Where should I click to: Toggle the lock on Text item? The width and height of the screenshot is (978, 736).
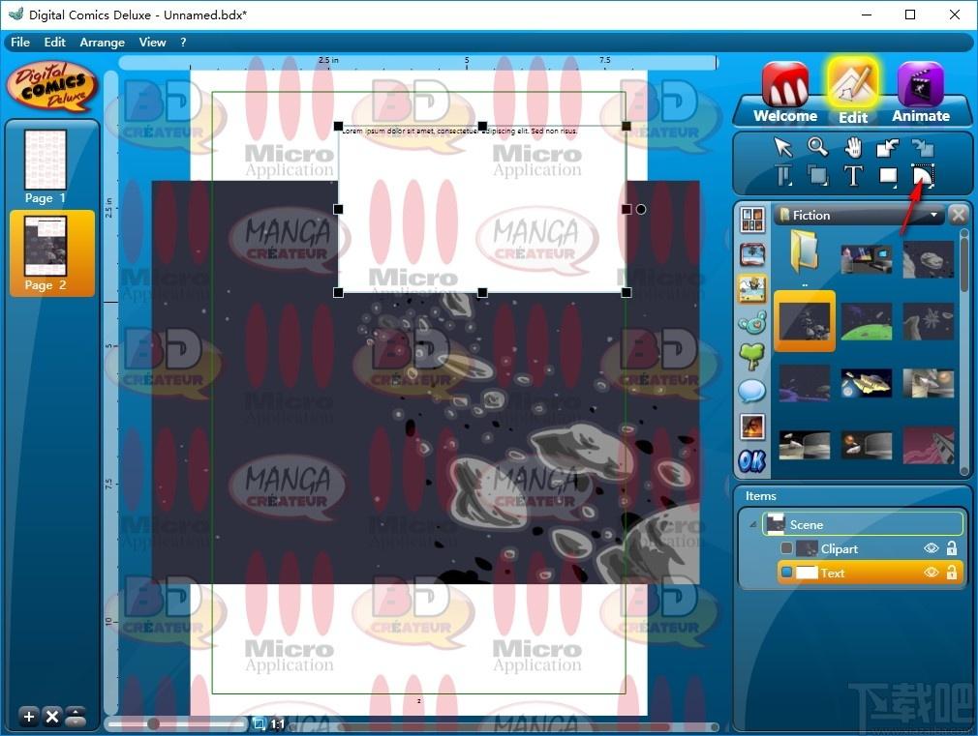pos(952,573)
